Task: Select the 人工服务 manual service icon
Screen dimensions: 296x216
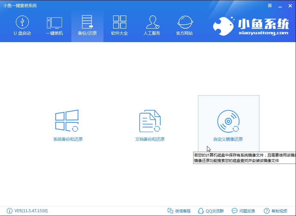Action: pos(152,25)
